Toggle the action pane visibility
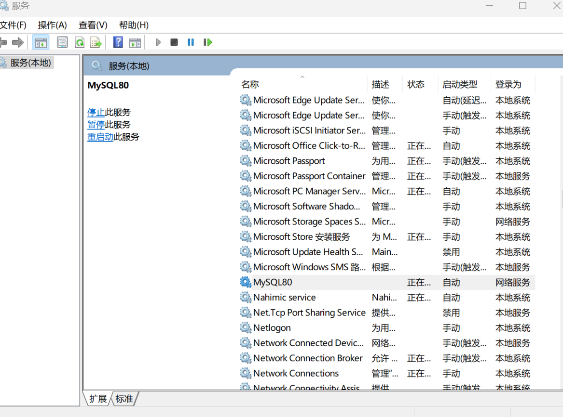Viewport: 563px width, 417px height. tap(135, 42)
